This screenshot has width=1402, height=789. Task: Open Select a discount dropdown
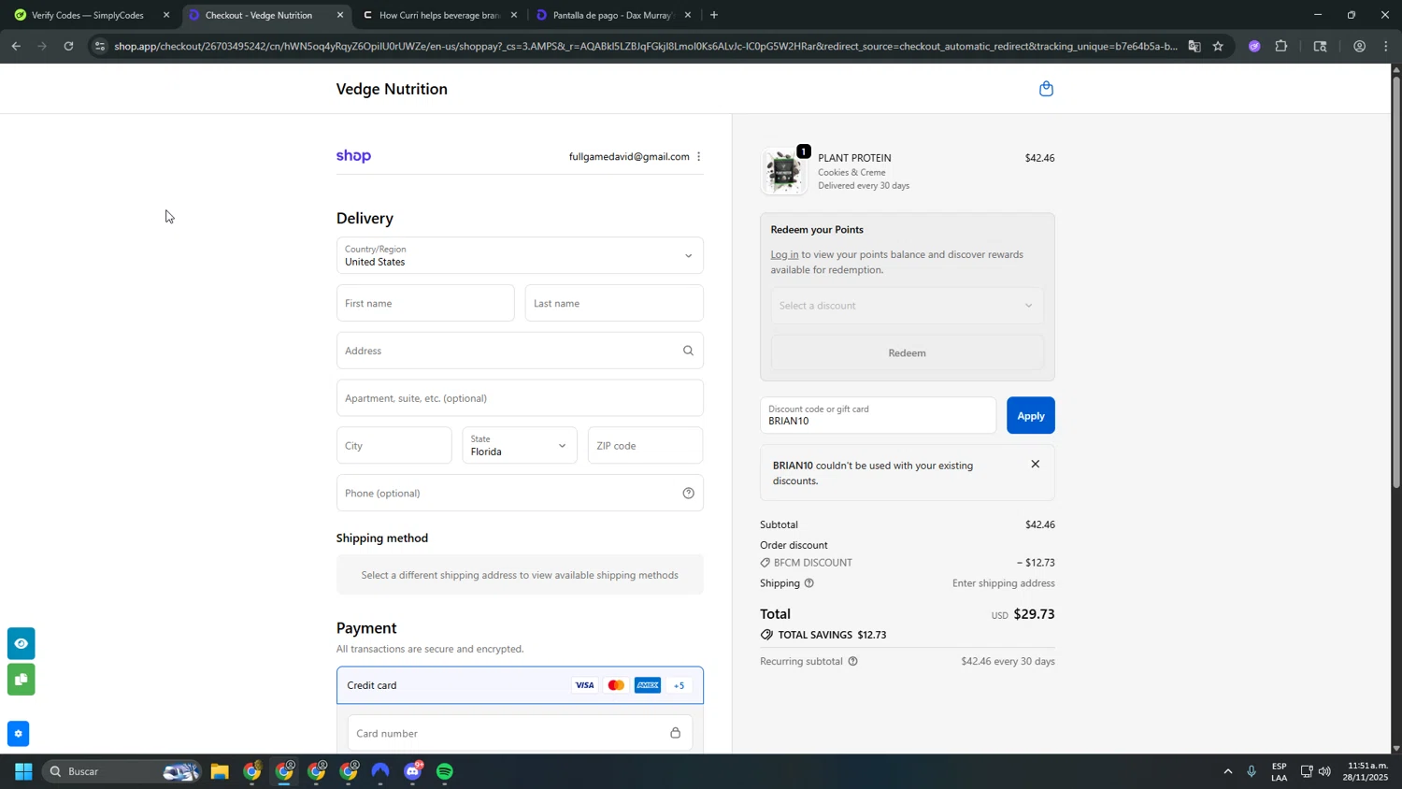(907, 306)
